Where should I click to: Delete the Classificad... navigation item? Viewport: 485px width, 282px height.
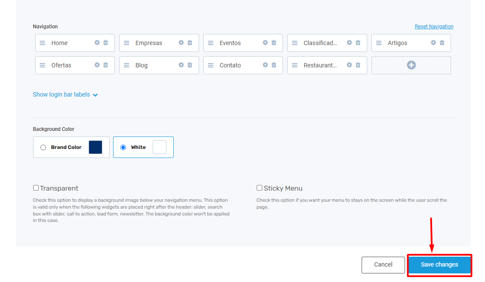pyautogui.click(x=358, y=42)
